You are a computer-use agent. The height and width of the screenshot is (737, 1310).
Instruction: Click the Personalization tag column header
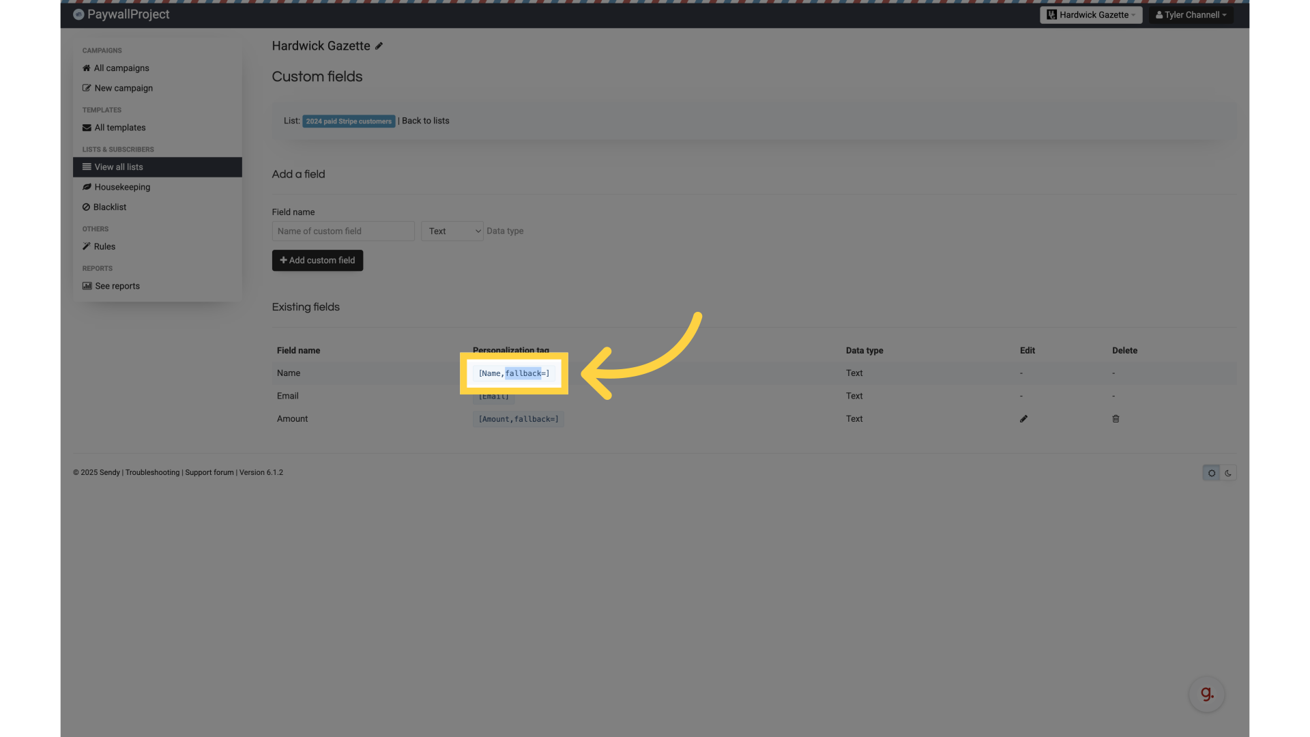pos(511,350)
